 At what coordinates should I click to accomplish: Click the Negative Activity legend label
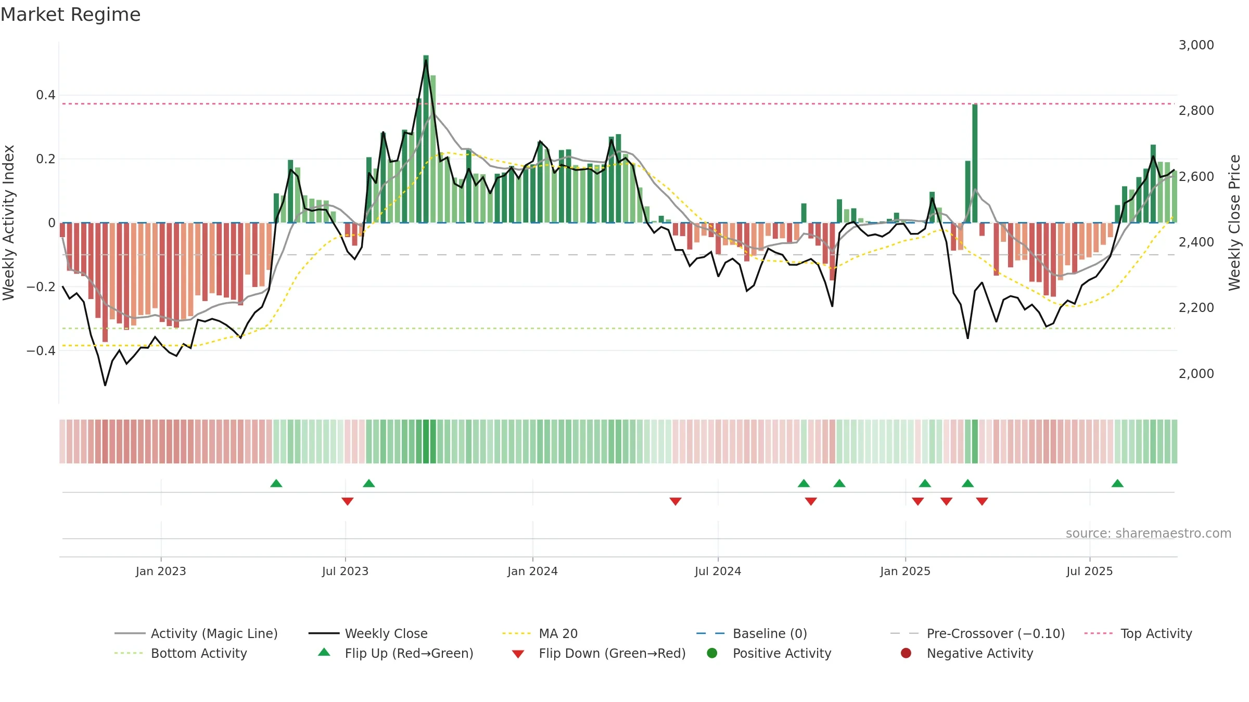pos(980,653)
